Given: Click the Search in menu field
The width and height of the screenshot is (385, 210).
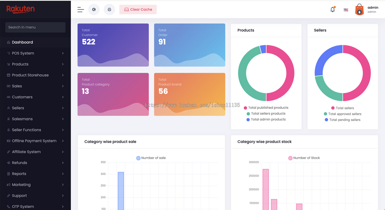Looking at the screenshot, I should (x=35, y=27).
